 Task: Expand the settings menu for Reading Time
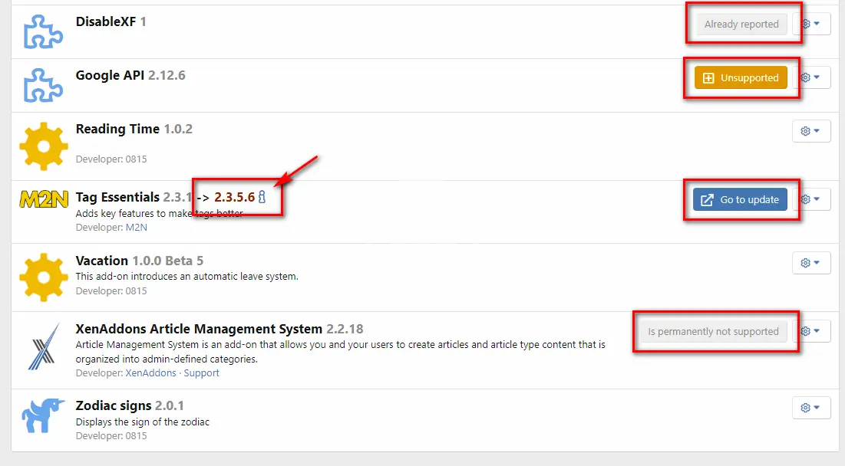pyautogui.click(x=811, y=131)
